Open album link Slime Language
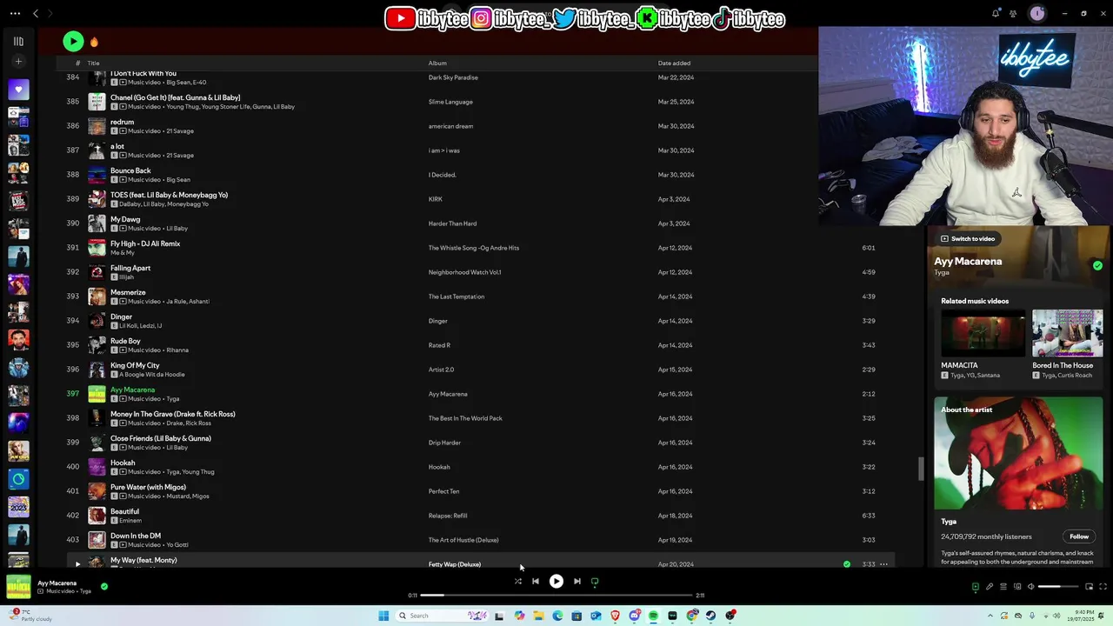This screenshot has width=1113, height=626. [450, 102]
